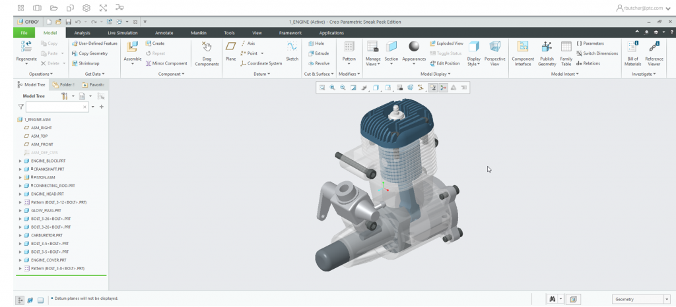
Task: Click the model tree search field
Action: click(x=54, y=107)
